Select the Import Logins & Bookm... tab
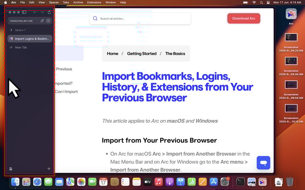Viewport: 305px width, 190px height. pyautogui.click(x=30, y=39)
